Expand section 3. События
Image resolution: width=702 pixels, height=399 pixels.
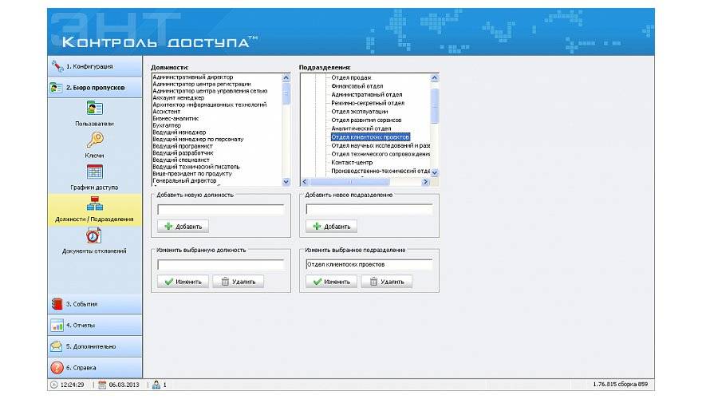pyautogui.click(x=94, y=304)
